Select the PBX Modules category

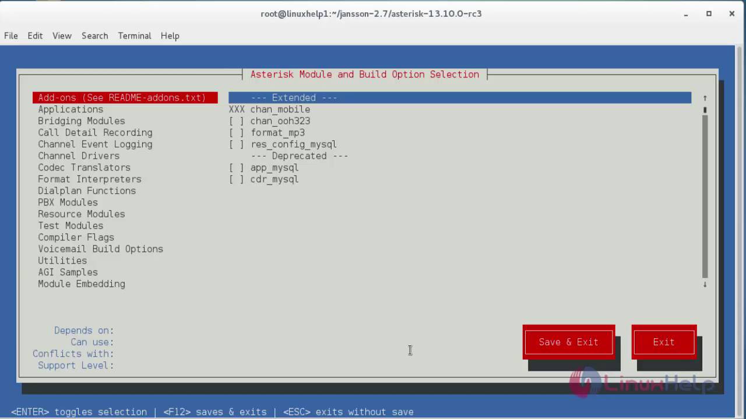click(68, 203)
